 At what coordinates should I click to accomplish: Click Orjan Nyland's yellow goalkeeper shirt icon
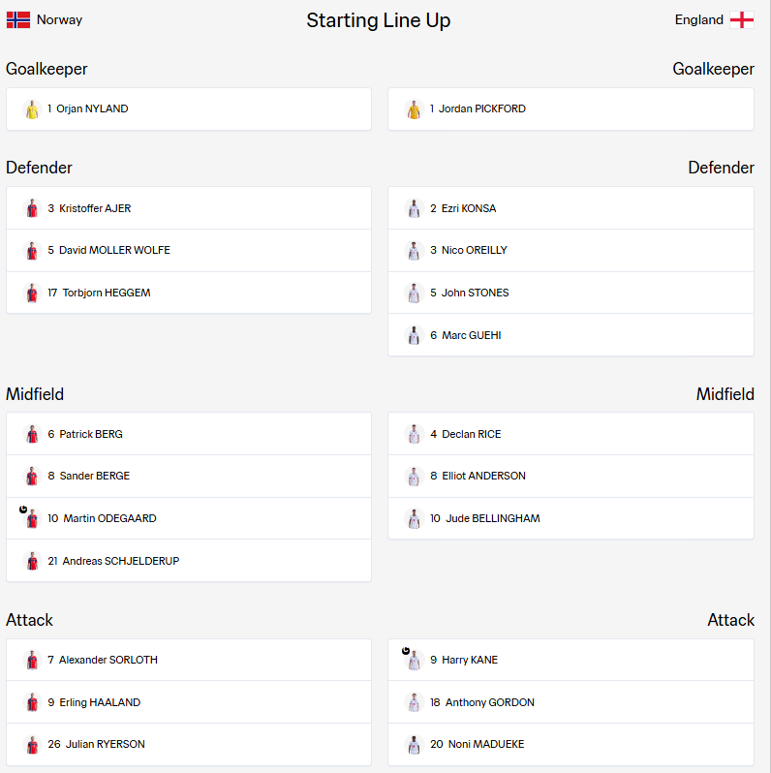32,109
